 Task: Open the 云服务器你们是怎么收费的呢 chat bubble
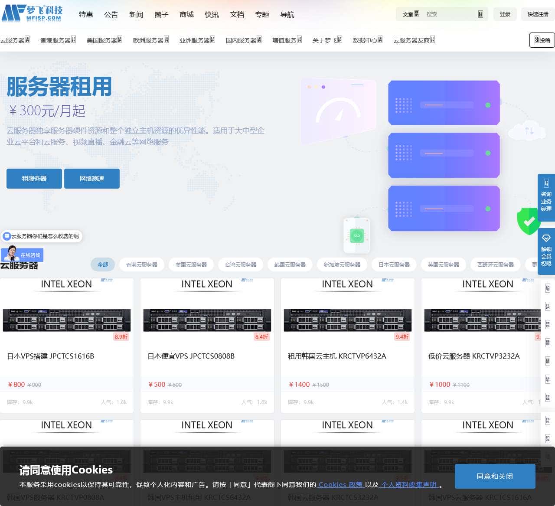42,236
